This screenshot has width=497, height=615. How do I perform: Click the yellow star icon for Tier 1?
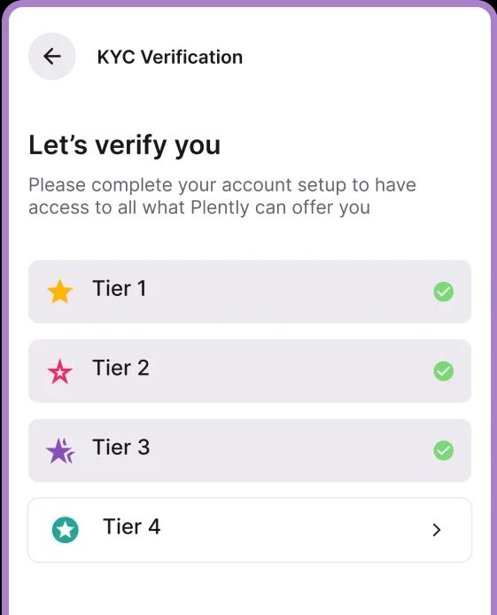pyautogui.click(x=60, y=292)
